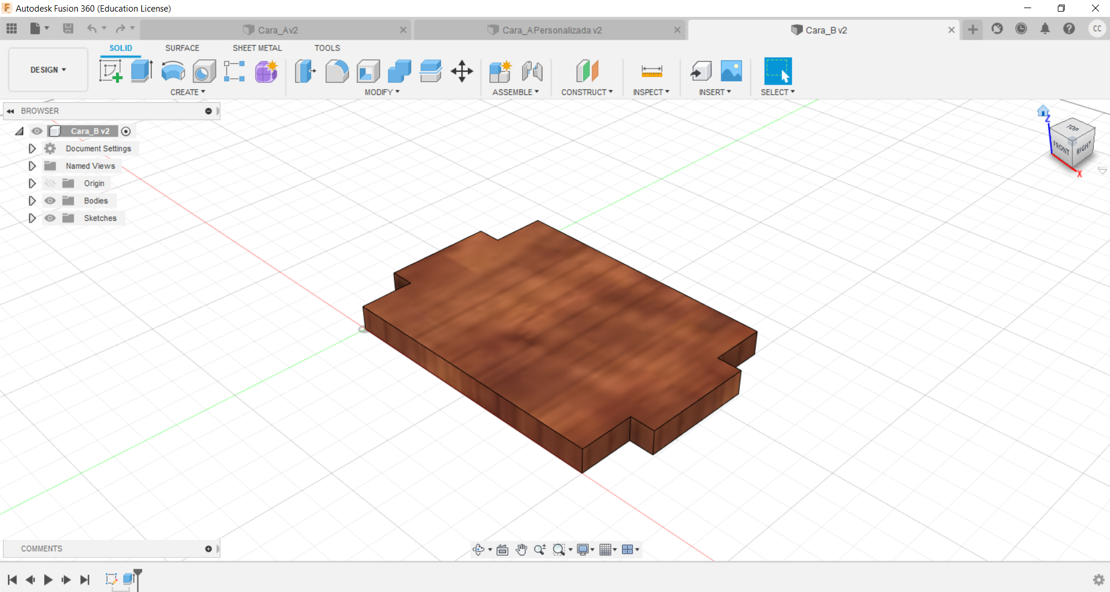Viewport: 1110px width, 592px height.
Task: Hide the Bodies folder visibility eye
Action: click(x=50, y=201)
